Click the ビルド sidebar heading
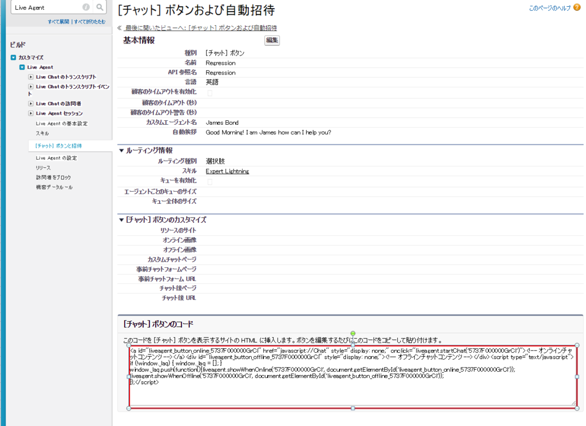Screen dimensions: 586x426 18,45
